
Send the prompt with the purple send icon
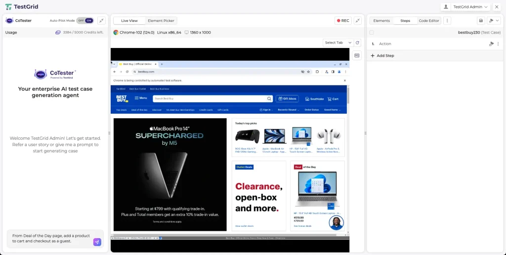coord(97,242)
